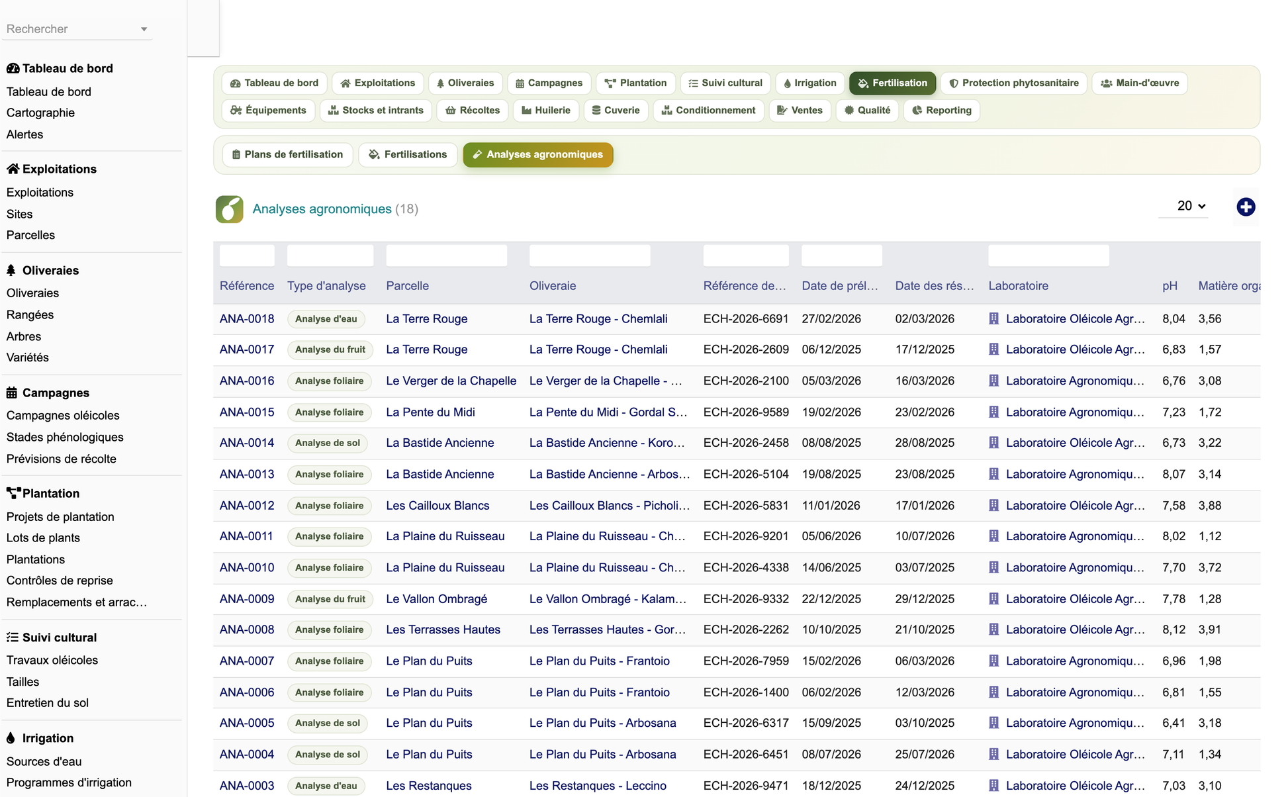This screenshot has height=797, width=1288.
Task: Open the Équipements module tab
Action: click(268, 111)
